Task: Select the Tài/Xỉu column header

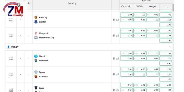Action: point(140,6)
